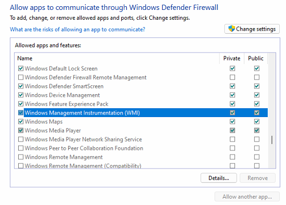Enable Private for Windows Remote Management (Compatibility)
The image size is (286, 205).
click(232, 166)
